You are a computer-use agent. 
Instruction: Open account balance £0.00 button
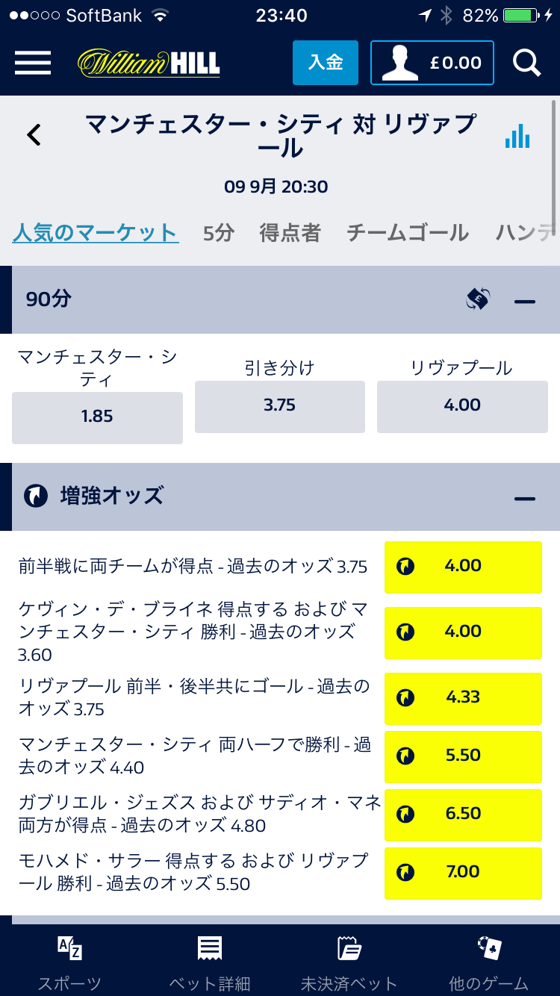432,63
